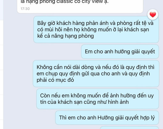Click the message starting 'Còn nếu em không muốn'
Screen dimensions: 163x129
[x=97, y=99]
